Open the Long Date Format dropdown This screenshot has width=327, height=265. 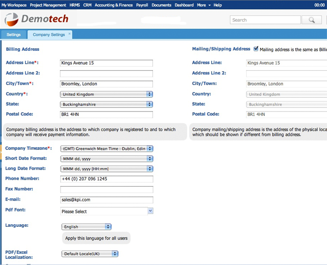[107, 168]
